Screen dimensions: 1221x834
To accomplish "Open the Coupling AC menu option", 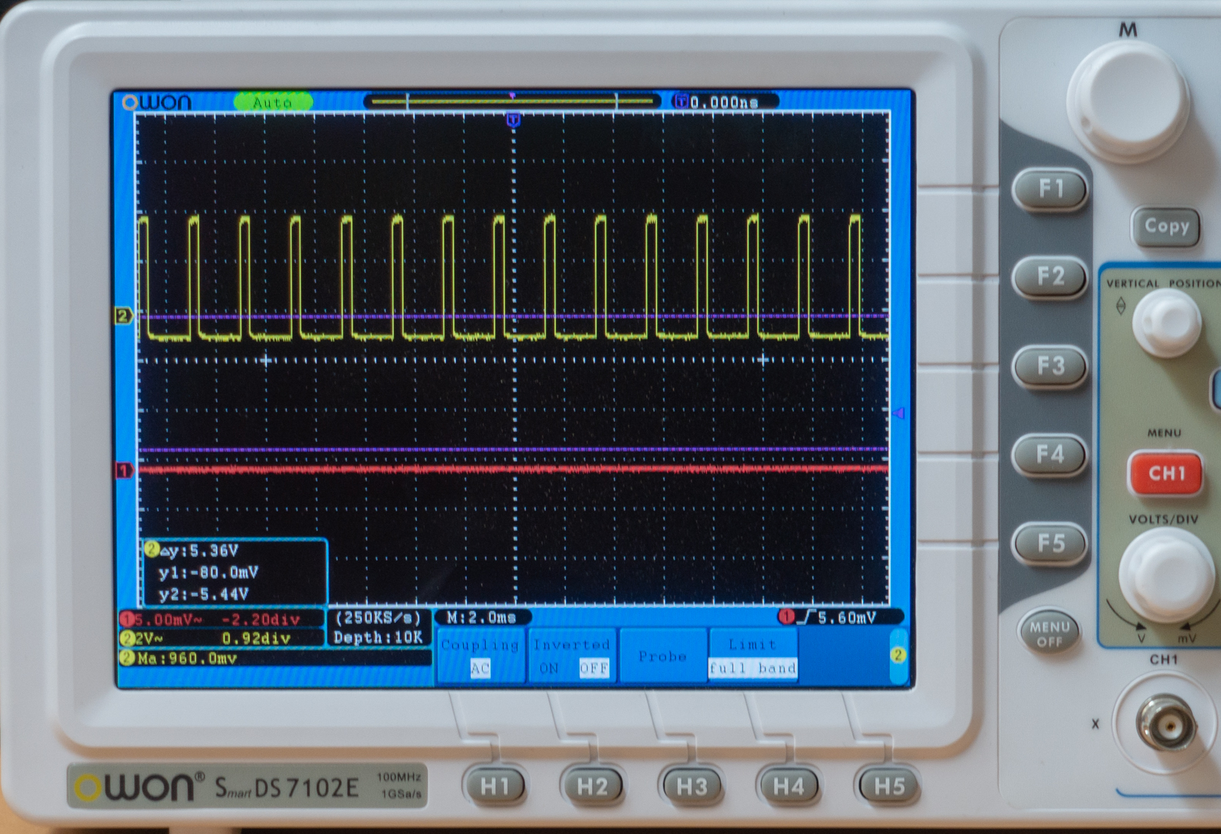I will [x=480, y=656].
